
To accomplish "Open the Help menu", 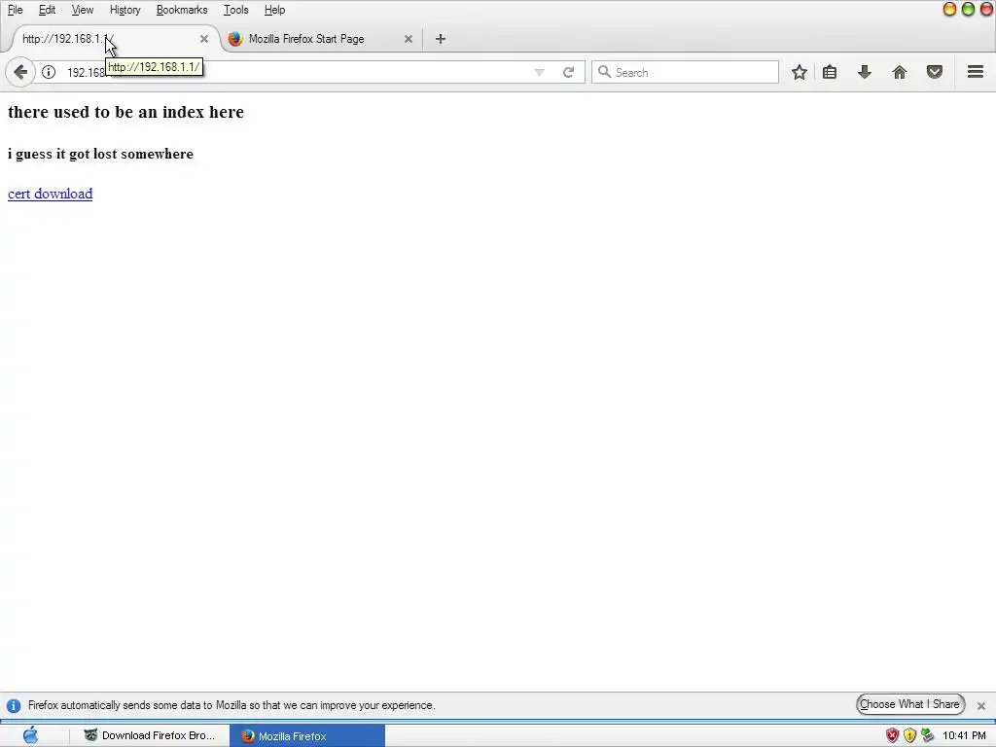I will pyautogui.click(x=274, y=10).
